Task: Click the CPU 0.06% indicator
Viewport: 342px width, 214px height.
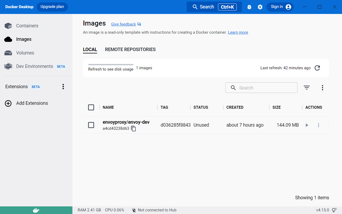Action: click(115, 210)
